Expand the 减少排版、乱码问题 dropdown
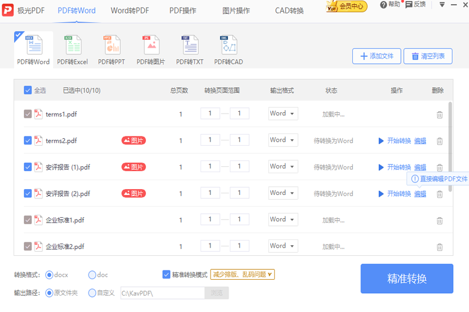Viewport: 469px width, 312px height. pos(243,275)
